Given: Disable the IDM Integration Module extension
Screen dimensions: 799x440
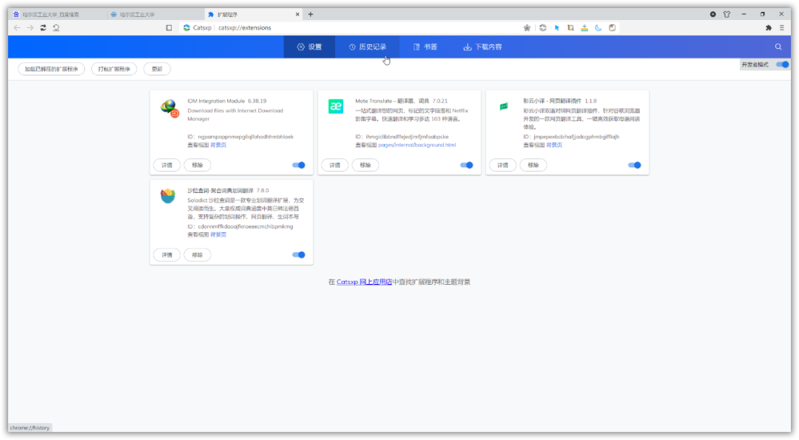Looking at the screenshot, I should 299,165.
